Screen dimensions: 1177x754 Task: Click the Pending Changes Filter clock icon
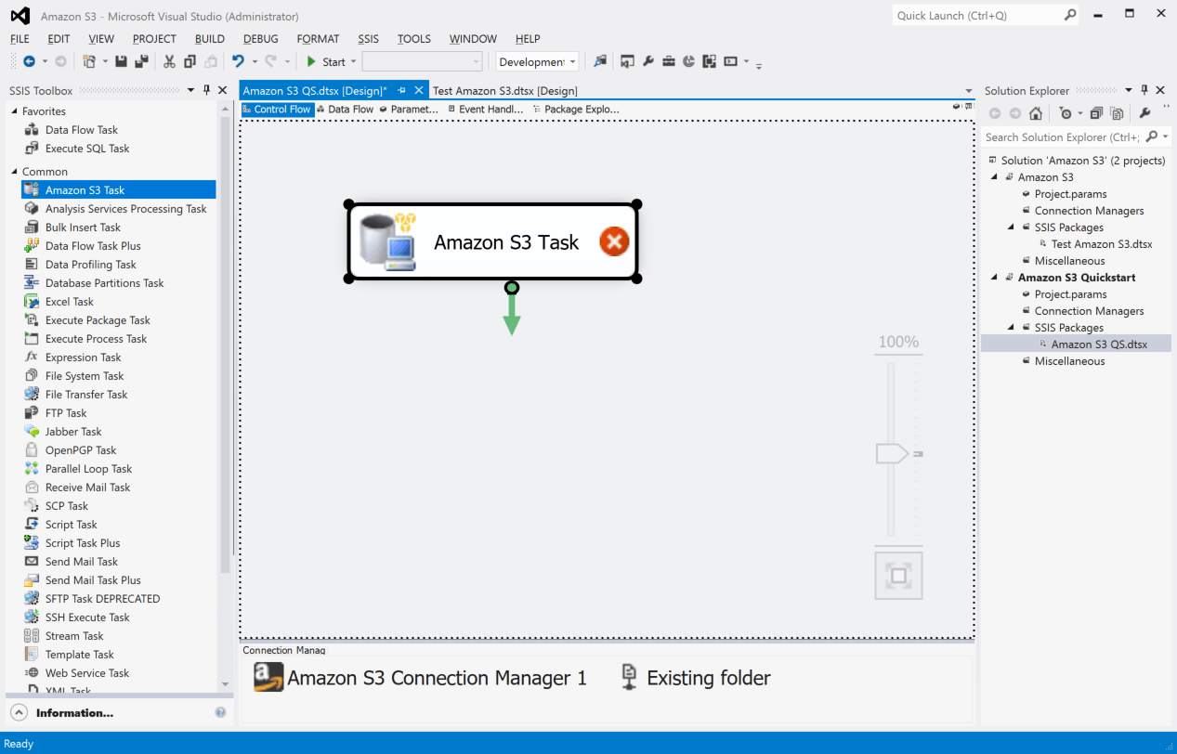(x=1066, y=113)
